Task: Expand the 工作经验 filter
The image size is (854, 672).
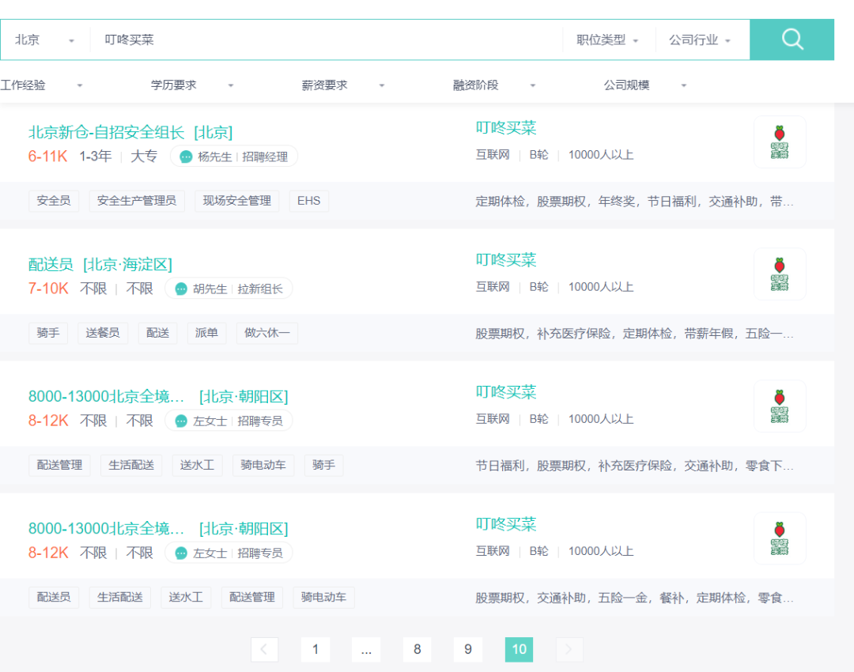Action: coord(41,85)
